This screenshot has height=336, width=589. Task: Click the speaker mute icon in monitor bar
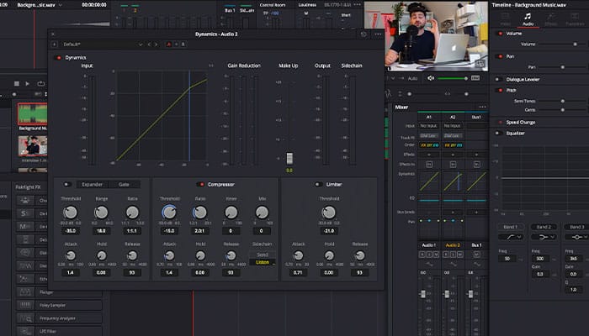click(431, 78)
